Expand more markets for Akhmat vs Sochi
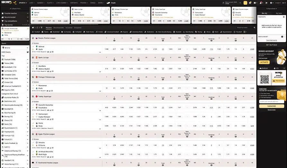Screen dimensions: 287x168 click(252, 49)
